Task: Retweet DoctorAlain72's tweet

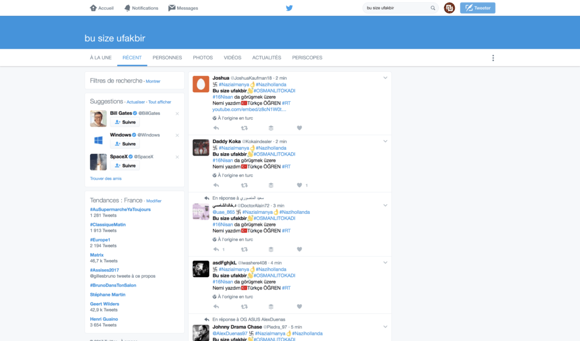Action: [244, 249]
